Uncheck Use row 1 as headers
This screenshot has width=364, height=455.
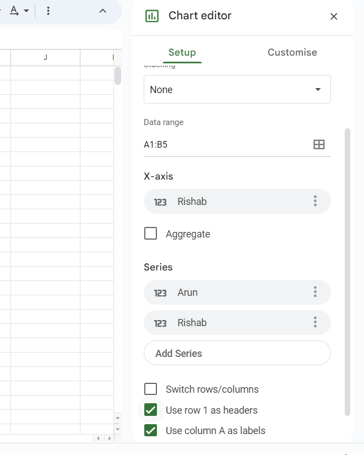(150, 410)
